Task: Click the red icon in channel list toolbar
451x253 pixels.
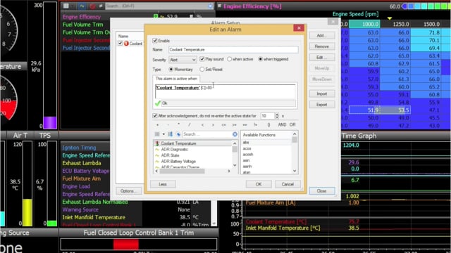Action: [92, 6]
